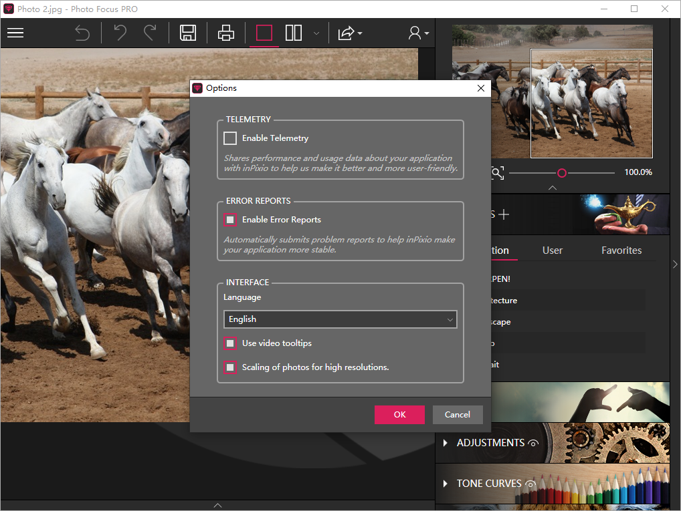
Task: Save the photo with the floppy disk icon
Action: click(188, 33)
